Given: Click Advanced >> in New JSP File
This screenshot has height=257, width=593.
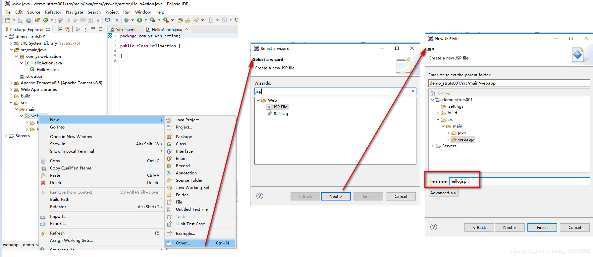Looking at the screenshot, I should click(x=443, y=193).
